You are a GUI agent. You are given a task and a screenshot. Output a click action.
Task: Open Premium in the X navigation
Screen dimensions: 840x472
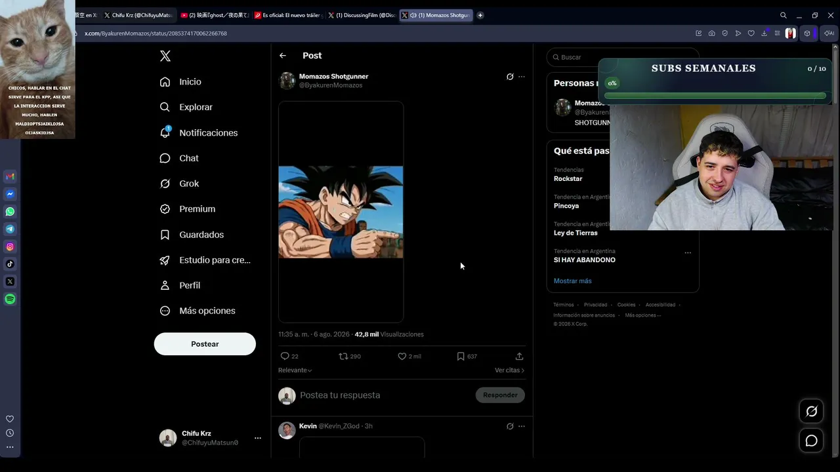point(188,209)
